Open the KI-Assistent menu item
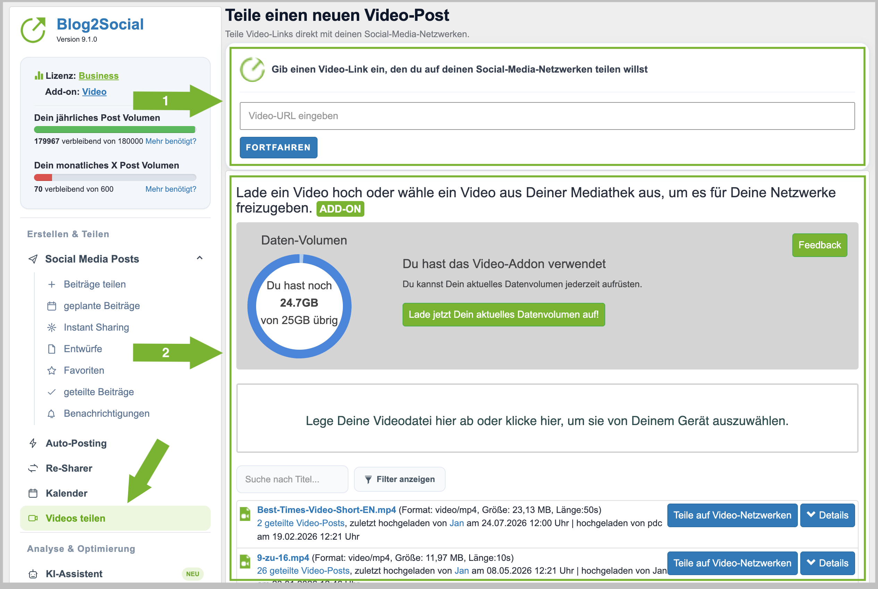Image resolution: width=878 pixels, height=589 pixels. coord(74,574)
